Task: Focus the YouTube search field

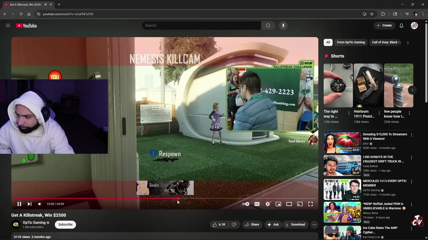Action: click(201, 25)
